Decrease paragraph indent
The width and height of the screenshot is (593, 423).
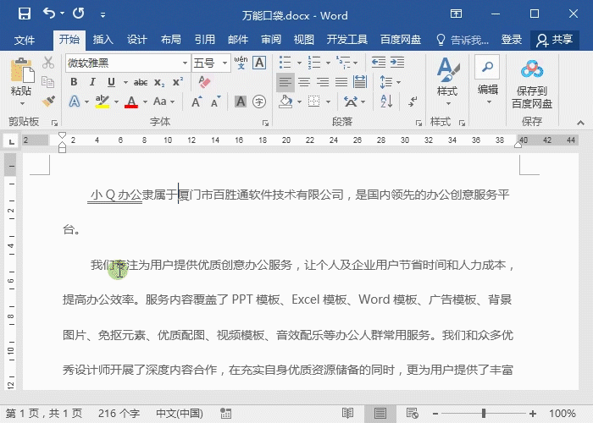pos(379,63)
